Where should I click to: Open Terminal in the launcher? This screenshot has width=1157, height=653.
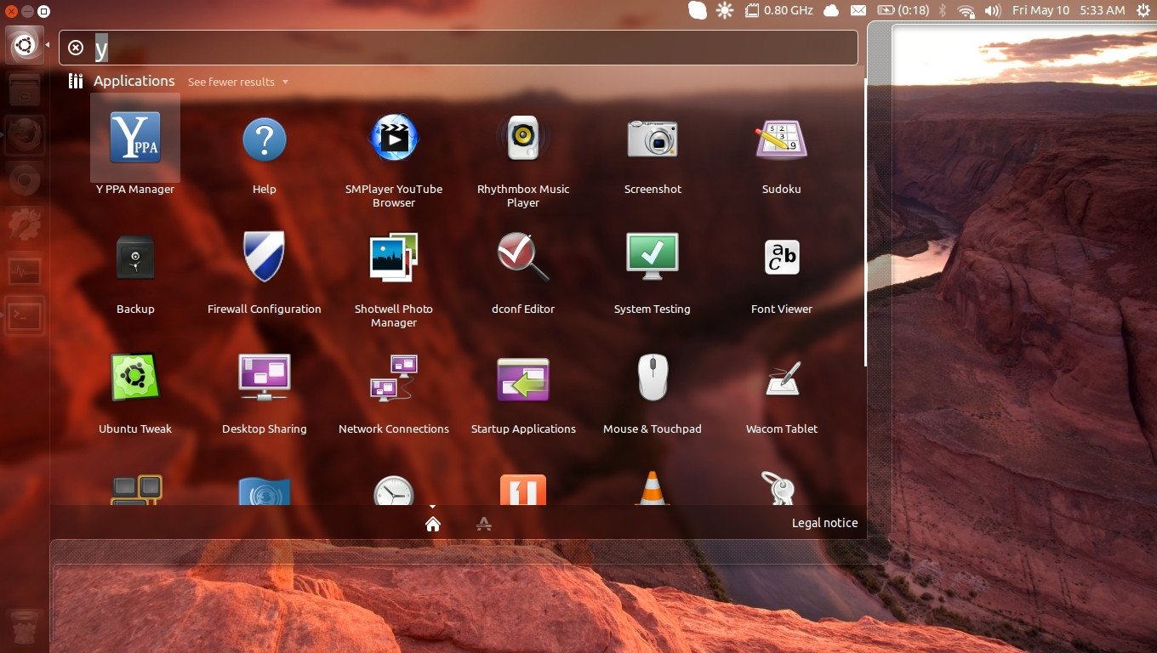pyautogui.click(x=25, y=316)
